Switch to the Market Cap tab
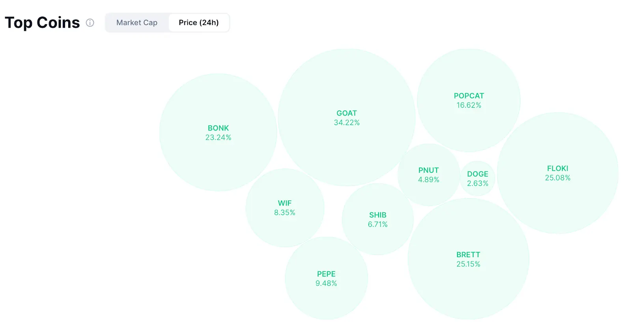 point(137,23)
